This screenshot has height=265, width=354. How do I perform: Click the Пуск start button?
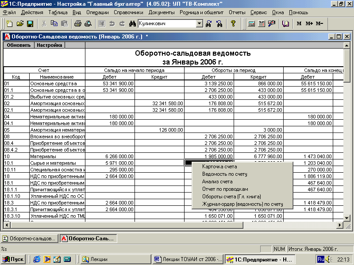(13, 259)
